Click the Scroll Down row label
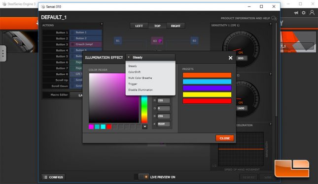The width and height of the screenshot is (318, 184). [60, 86]
